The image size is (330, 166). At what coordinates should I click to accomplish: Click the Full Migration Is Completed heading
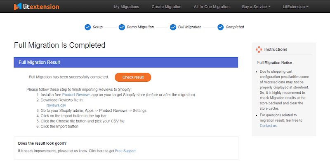pos(59,45)
